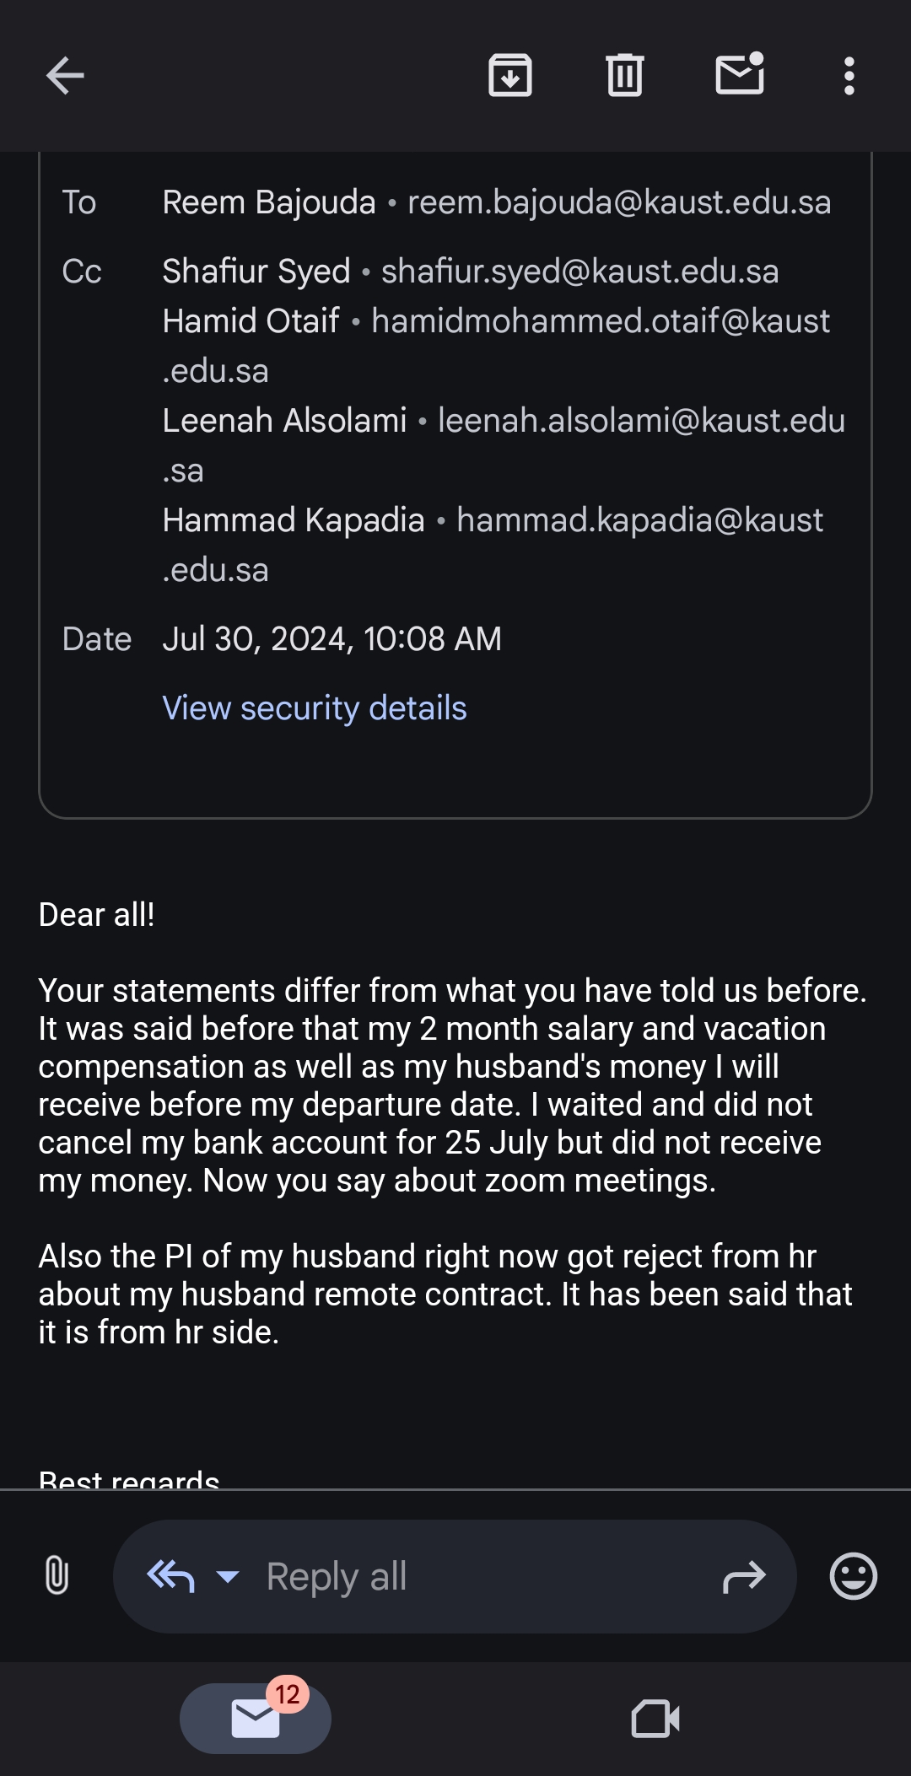This screenshot has height=1776, width=911.
Task: Tap recipient email reem.bajouda@kaust.edu.sa
Action: tap(619, 202)
